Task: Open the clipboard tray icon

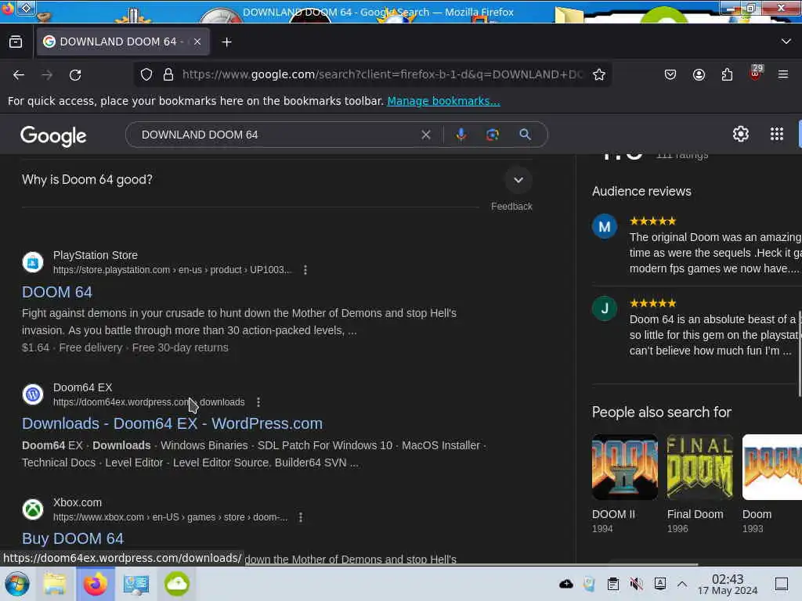Action: pos(612,584)
